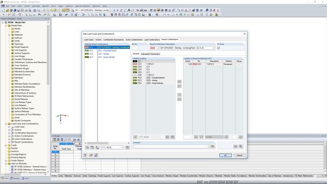Open Result Combination Description dropdown

pos(213,48)
